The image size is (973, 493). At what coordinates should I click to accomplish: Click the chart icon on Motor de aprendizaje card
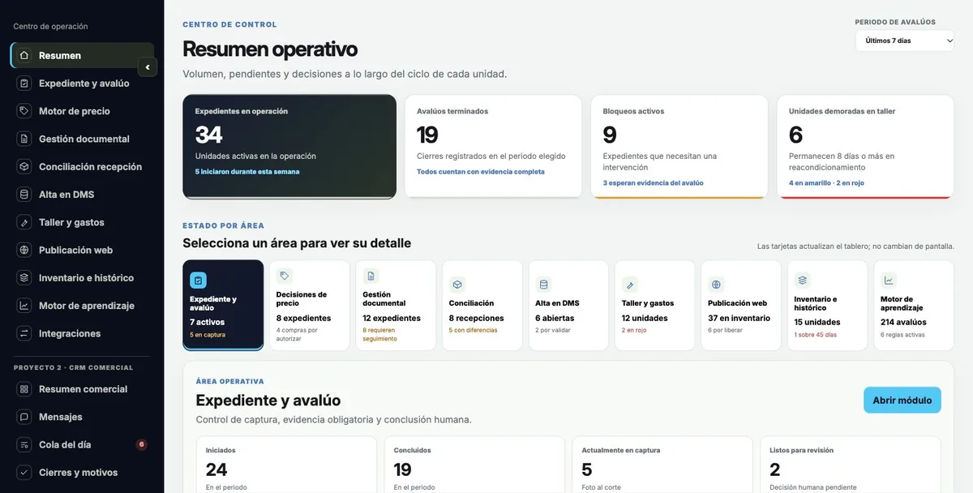889,280
